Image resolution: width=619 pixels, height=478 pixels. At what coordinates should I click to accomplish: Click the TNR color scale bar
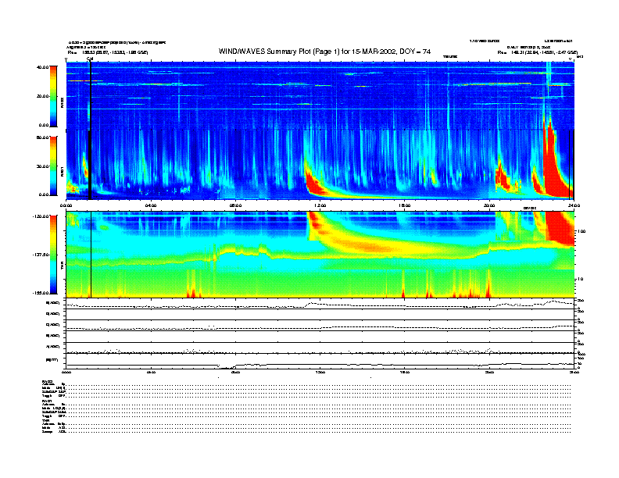pos(53,255)
